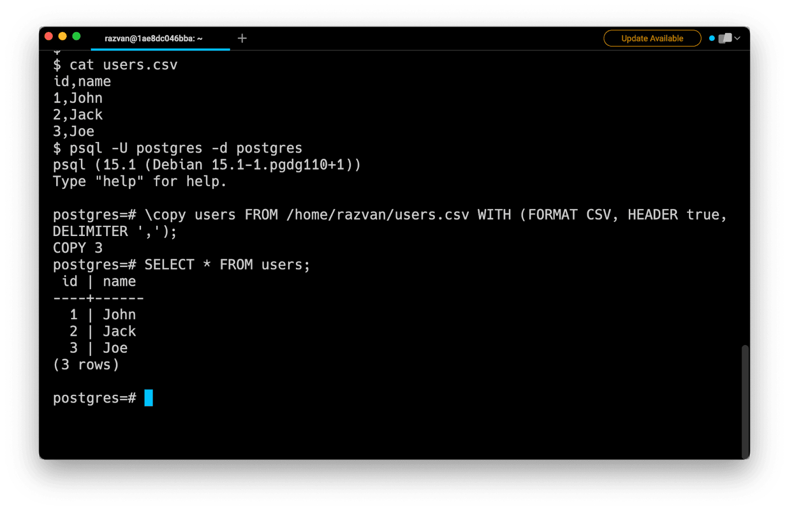The width and height of the screenshot is (789, 511).
Task: Close the terminal window with red button
Action: [48, 36]
